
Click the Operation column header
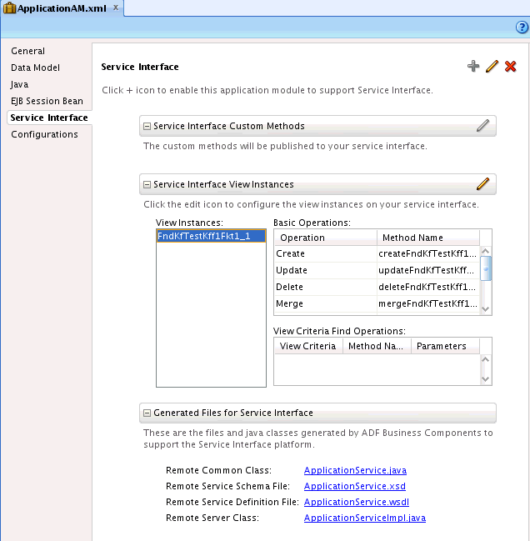point(326,238)
